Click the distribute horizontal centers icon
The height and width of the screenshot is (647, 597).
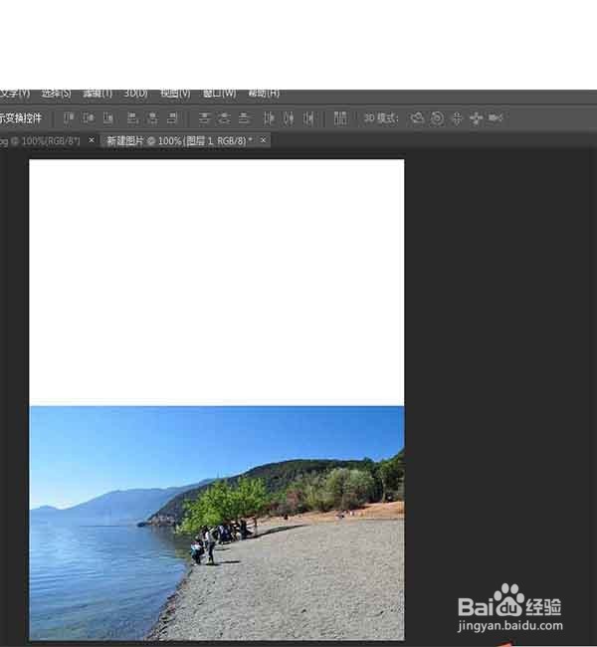[289, 118]
